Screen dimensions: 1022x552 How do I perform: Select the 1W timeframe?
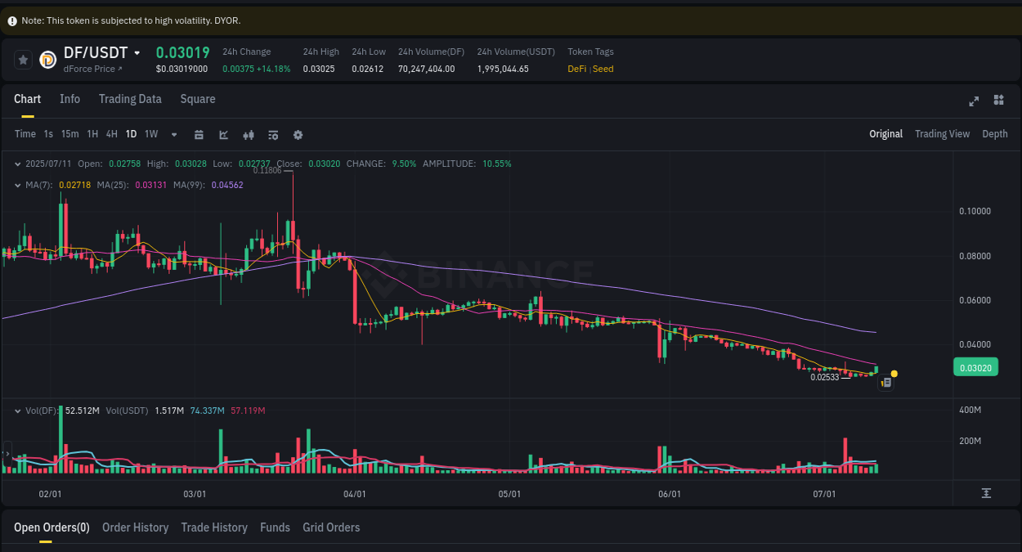pyautogui.click(x=150, y=133)
